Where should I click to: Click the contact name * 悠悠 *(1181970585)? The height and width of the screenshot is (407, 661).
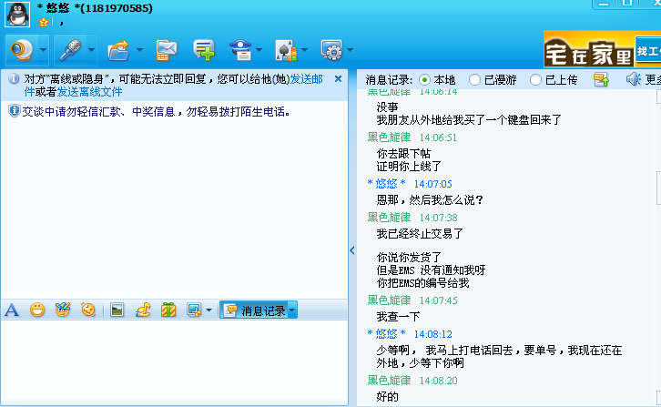point(95,8)
